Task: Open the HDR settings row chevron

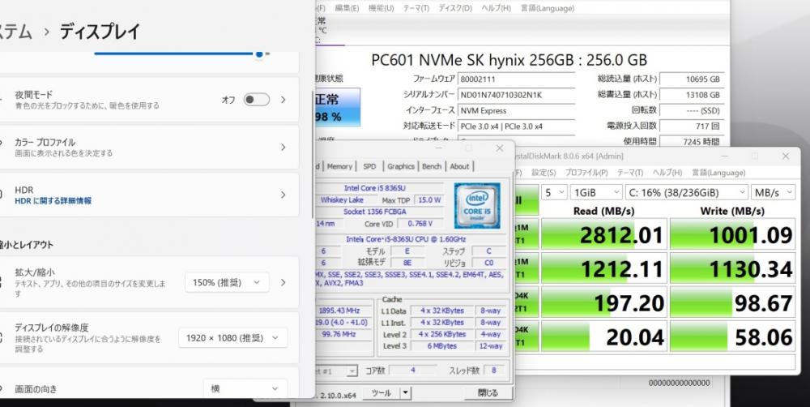Action: click(x=283, y=195)
